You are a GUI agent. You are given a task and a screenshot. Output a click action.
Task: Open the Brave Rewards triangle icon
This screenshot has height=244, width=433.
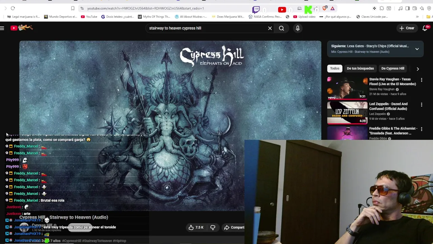tap(333, 8)
